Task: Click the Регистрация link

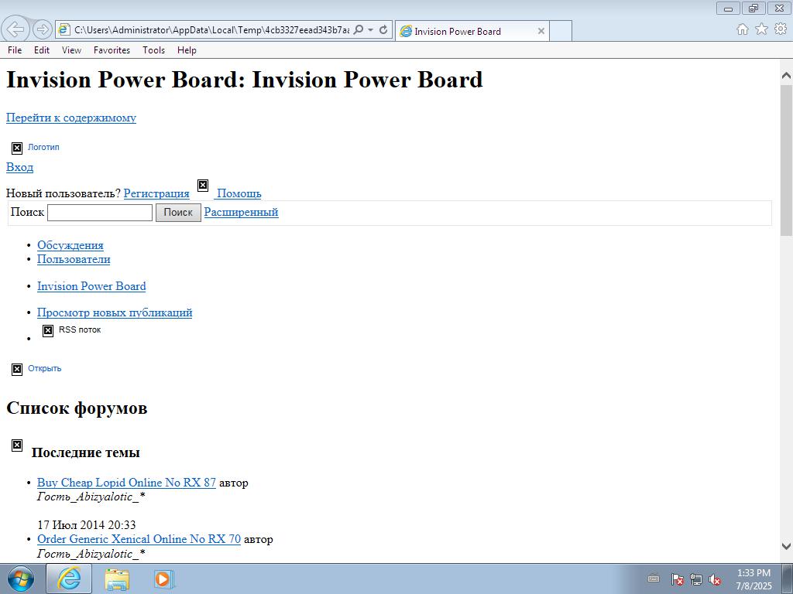Action: click(x=156, y=193)
